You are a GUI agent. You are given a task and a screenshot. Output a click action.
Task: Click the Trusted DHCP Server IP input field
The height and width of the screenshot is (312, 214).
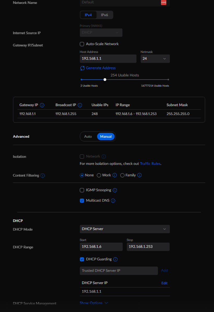tap(119, 271)
